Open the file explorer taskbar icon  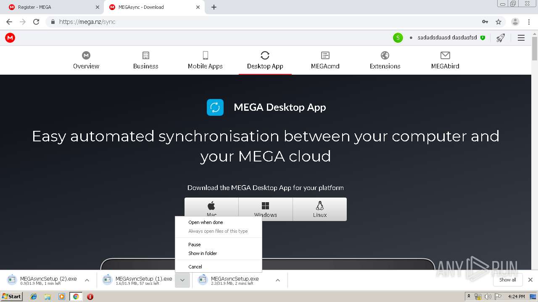(47, 297)
